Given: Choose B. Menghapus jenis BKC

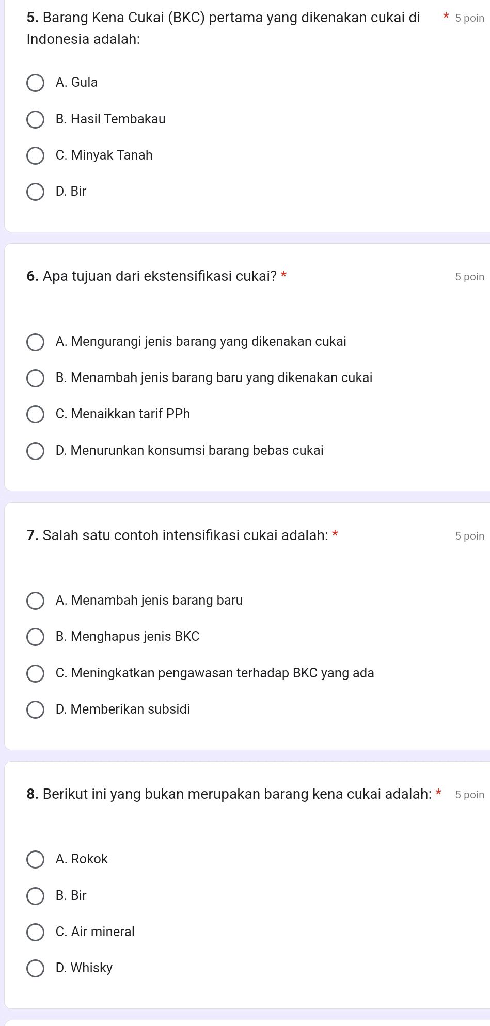Looking at the screenshot, I should (x=36, y=637).
